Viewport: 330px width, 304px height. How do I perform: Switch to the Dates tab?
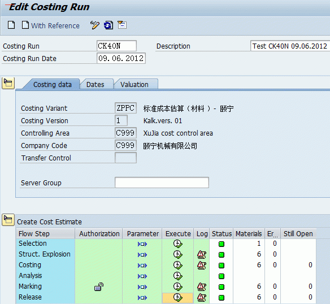(95, 84)
